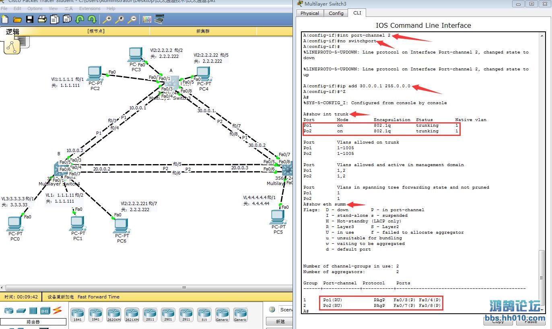
Task: Click the Undo green arrow icon
Action: click(x=80, y=19)
